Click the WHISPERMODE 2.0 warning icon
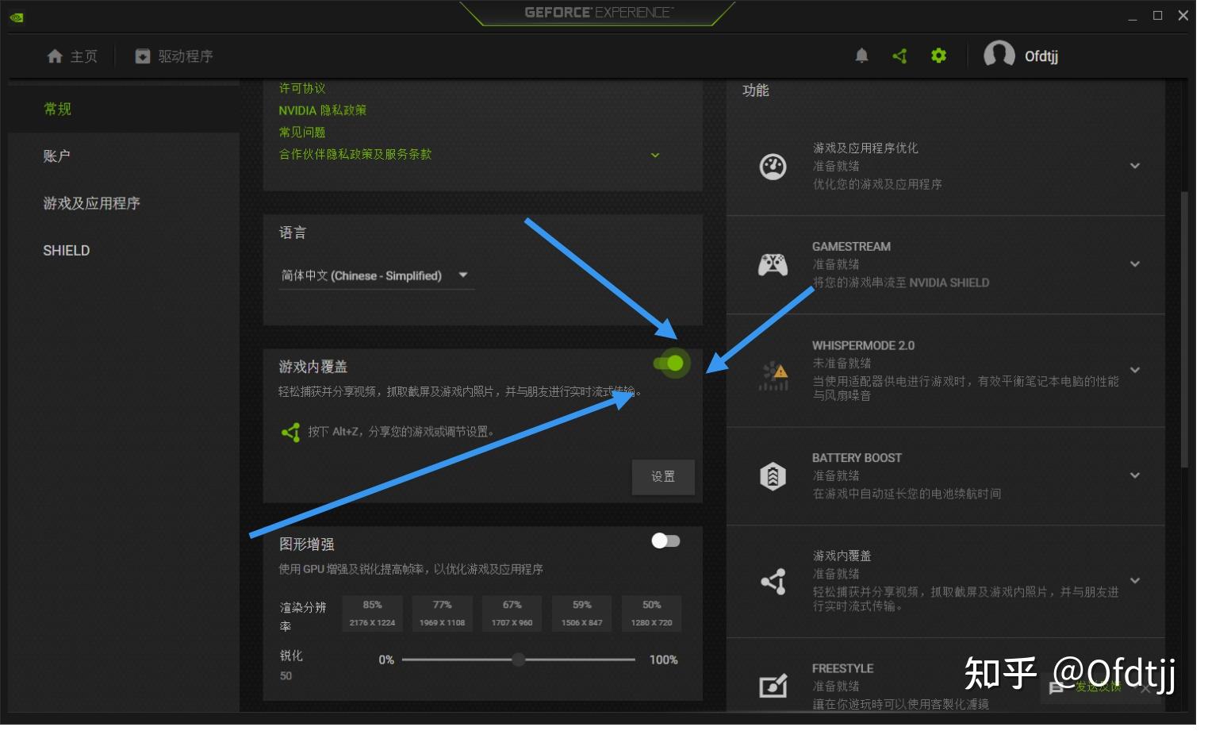Image resolution: width=1208 pixels, height=731 pixels. click(774, 375)
